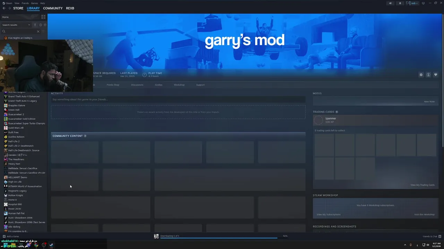444x249 pixels.
Task: Switch to the STORE tab
Action: (18, 8)
